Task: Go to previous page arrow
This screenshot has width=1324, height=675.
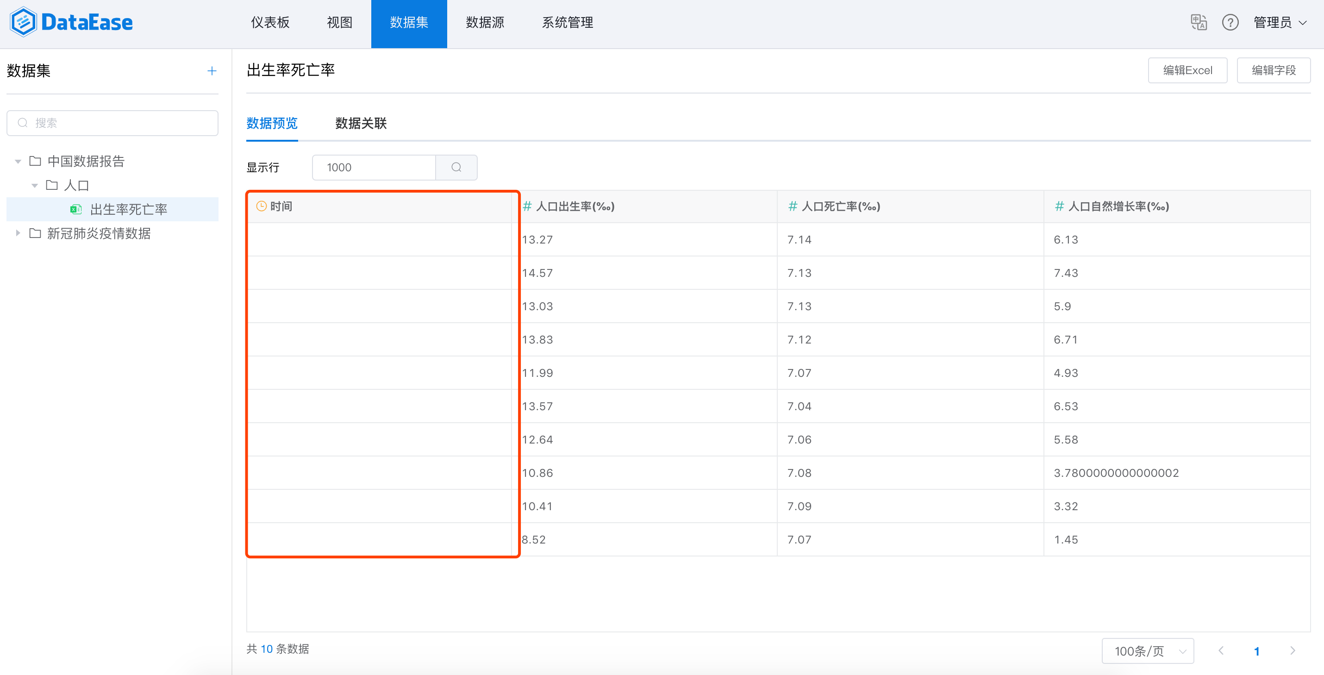Action: click(x=1221, y=651)
